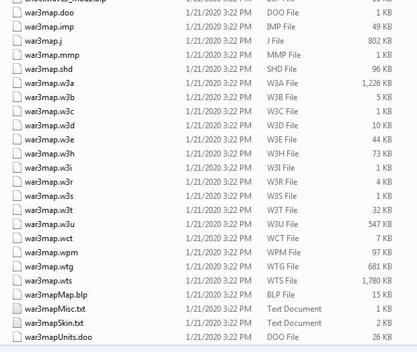Click the file name war3map.w3b

point(50,97)
